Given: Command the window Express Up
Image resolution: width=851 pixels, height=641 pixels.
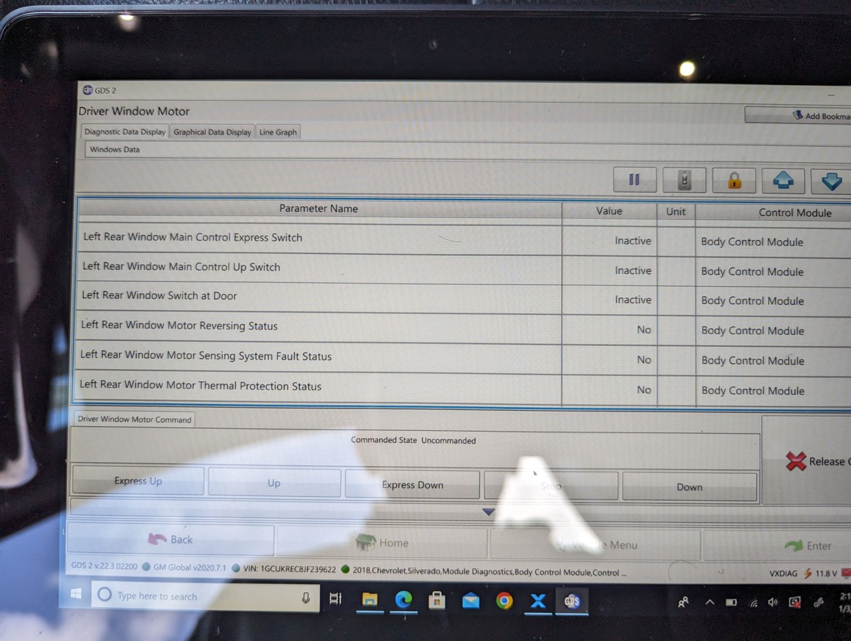Looking at the screenshot, I should click(x=138, y=481).
